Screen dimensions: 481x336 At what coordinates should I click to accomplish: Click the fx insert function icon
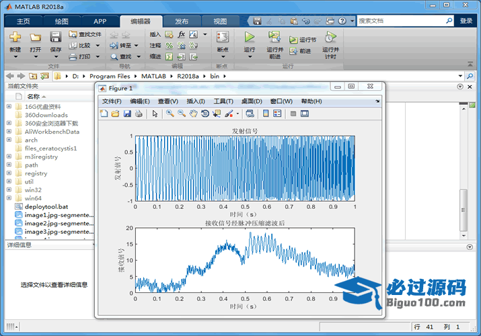click(181, 34)
